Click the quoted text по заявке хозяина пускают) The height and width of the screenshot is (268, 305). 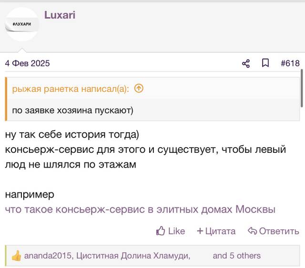coord(72,110)
